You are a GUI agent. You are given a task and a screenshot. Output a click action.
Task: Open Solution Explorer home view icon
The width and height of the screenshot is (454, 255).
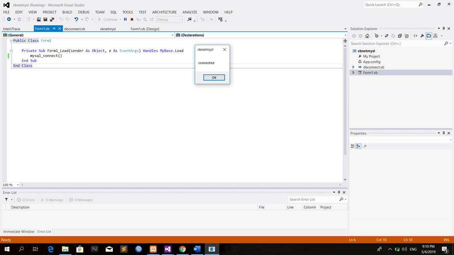[x=367, y=36]
